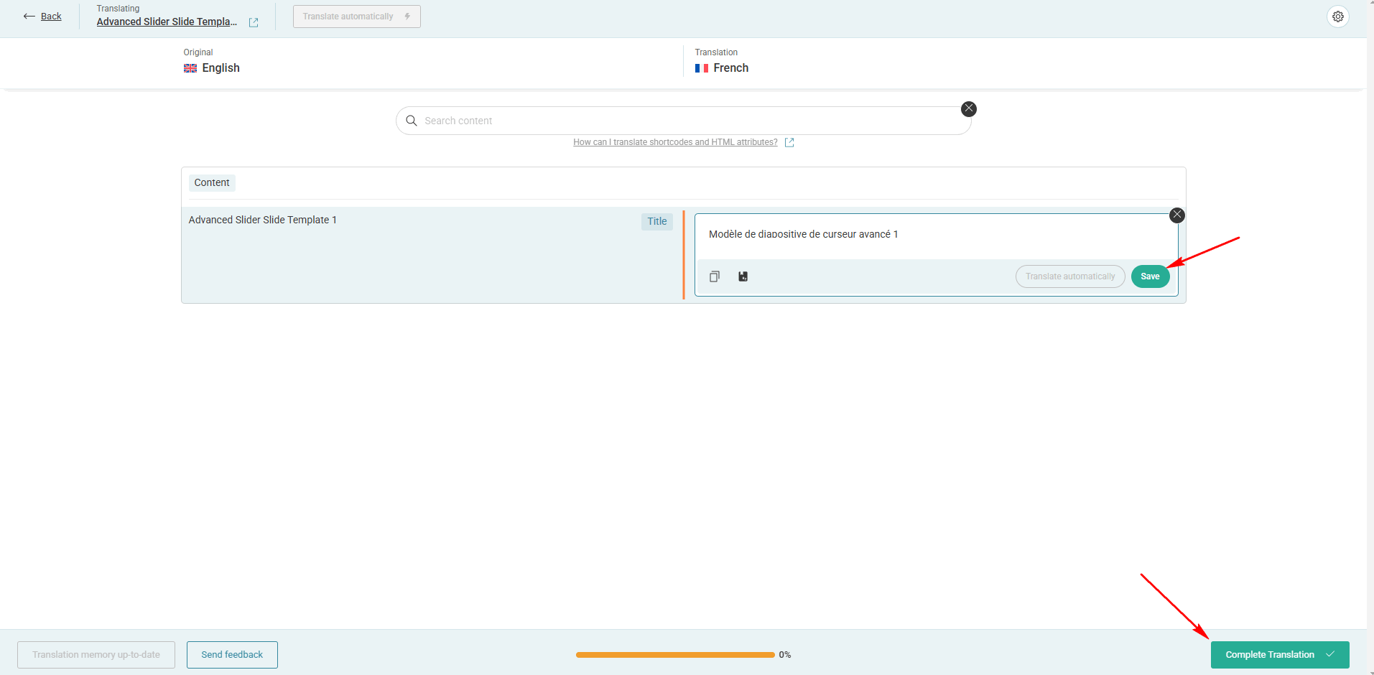This screenshot has width=1374, height=675.
Task: Click the French translation language label
Action: pyautogui.click(x=731, y=68)
